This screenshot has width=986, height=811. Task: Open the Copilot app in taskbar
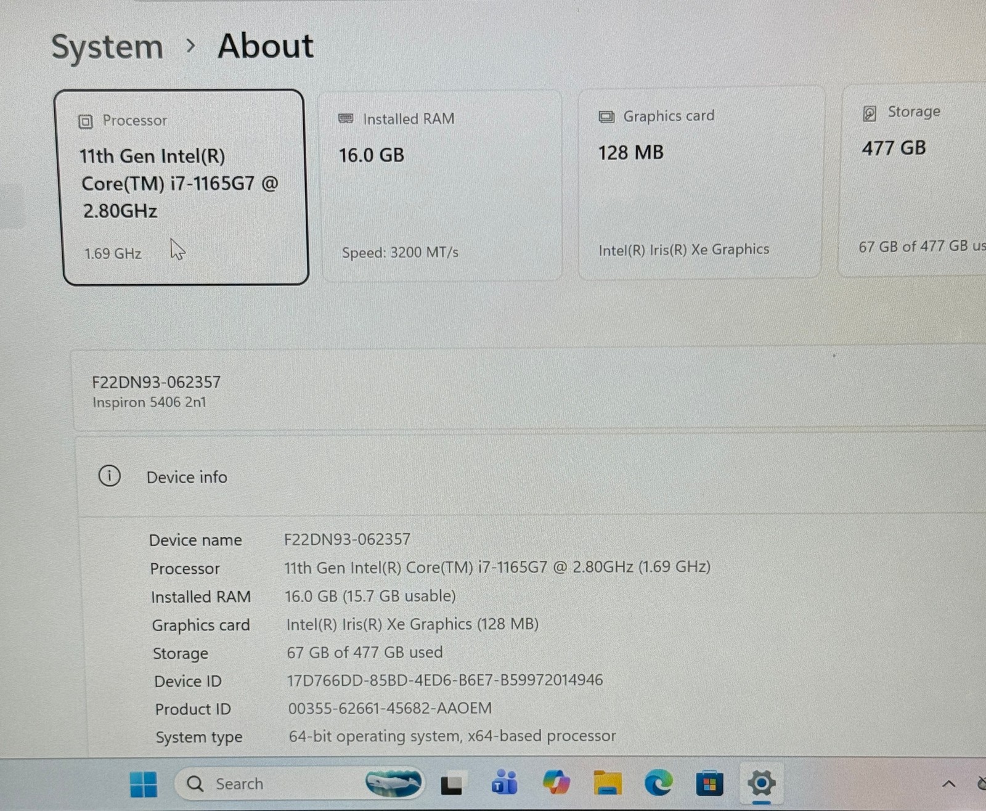[556, 783]
